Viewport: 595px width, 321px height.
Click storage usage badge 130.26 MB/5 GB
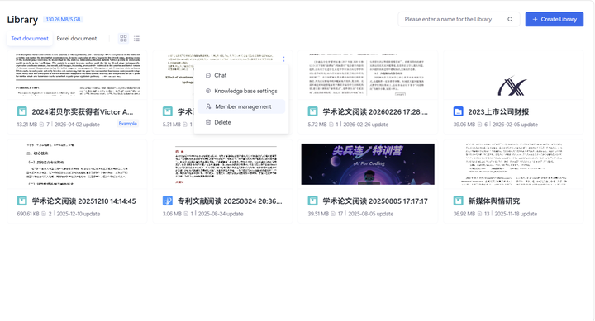(x=63, y=19)
